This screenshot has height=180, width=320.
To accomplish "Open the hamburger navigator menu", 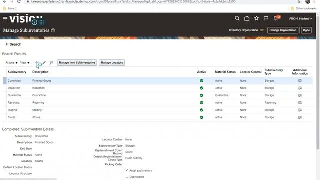I will pos(5,19).
